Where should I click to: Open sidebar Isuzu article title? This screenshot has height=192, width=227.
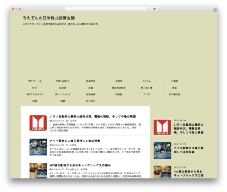click(x=188, y=128)
